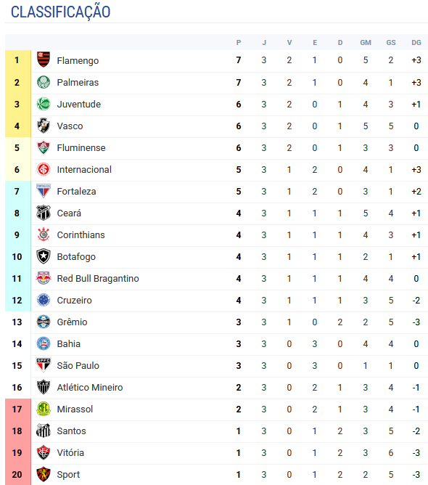This screenshot has width=428, height=485.
Task: Click the Classificação heading
Action: tap(60, 12)
